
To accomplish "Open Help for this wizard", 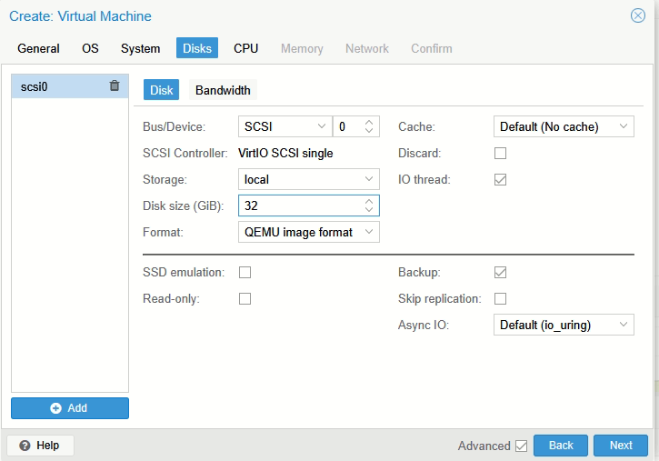I will pyautogui.click(x=40, y=446).
